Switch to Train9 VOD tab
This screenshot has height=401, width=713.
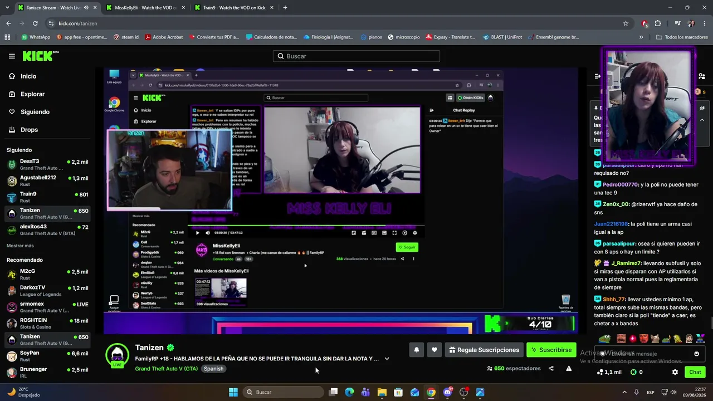pyautogui.click(x=233, y=8)
